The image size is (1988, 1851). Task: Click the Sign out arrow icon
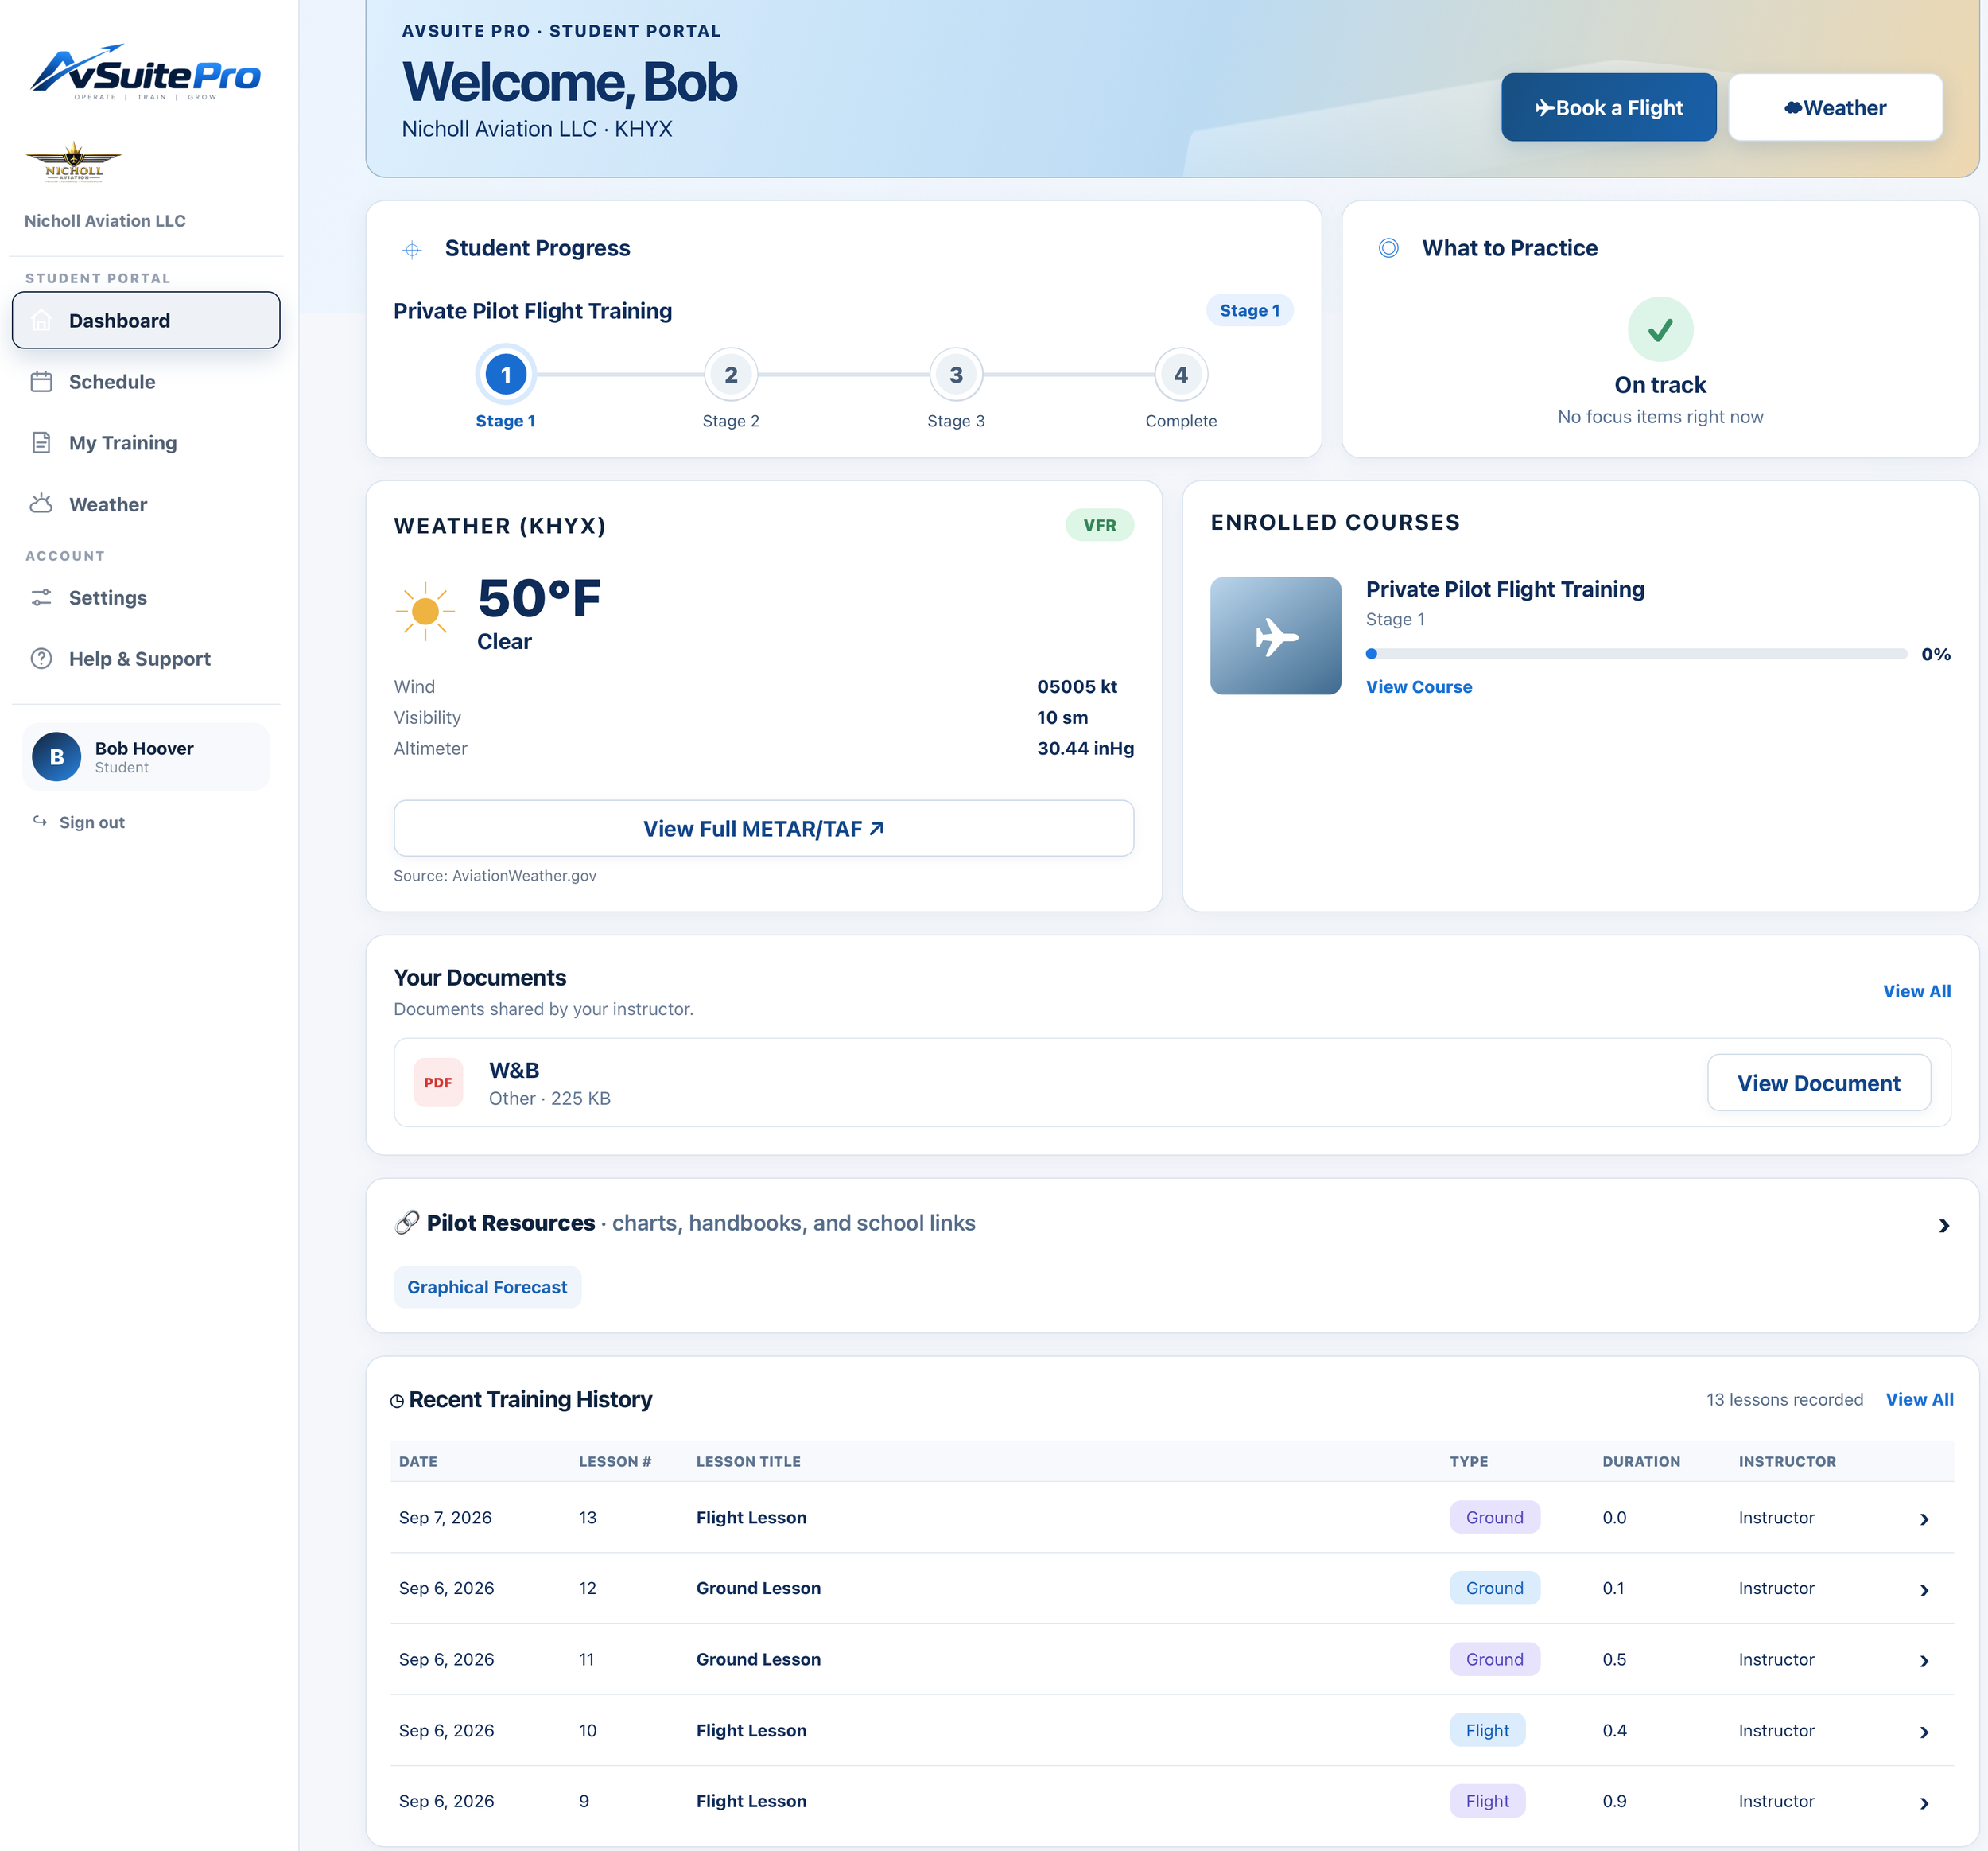click(40, 822)
